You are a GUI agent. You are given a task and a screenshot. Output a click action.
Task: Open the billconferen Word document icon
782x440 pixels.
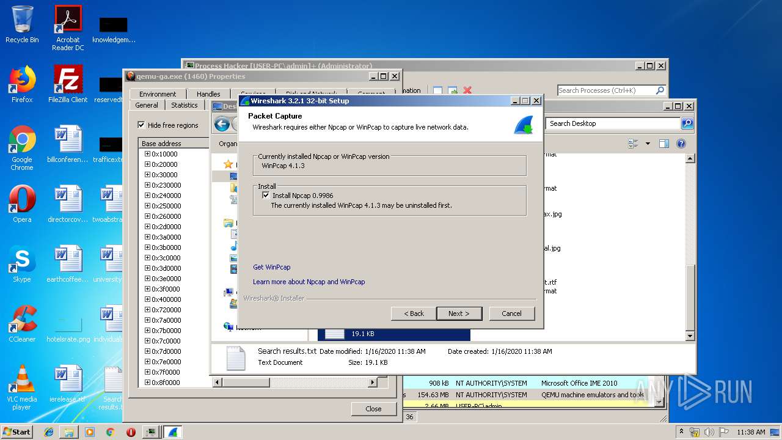point(68,144)
